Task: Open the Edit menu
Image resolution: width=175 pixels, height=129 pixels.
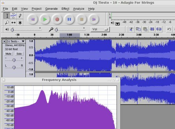Action: 14,9
